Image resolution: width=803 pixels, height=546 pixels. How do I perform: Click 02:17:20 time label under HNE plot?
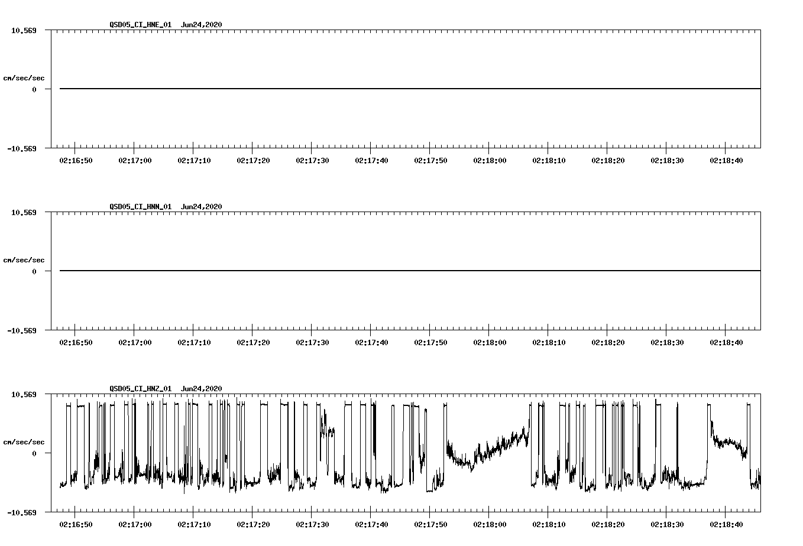[x=253, y=160]
